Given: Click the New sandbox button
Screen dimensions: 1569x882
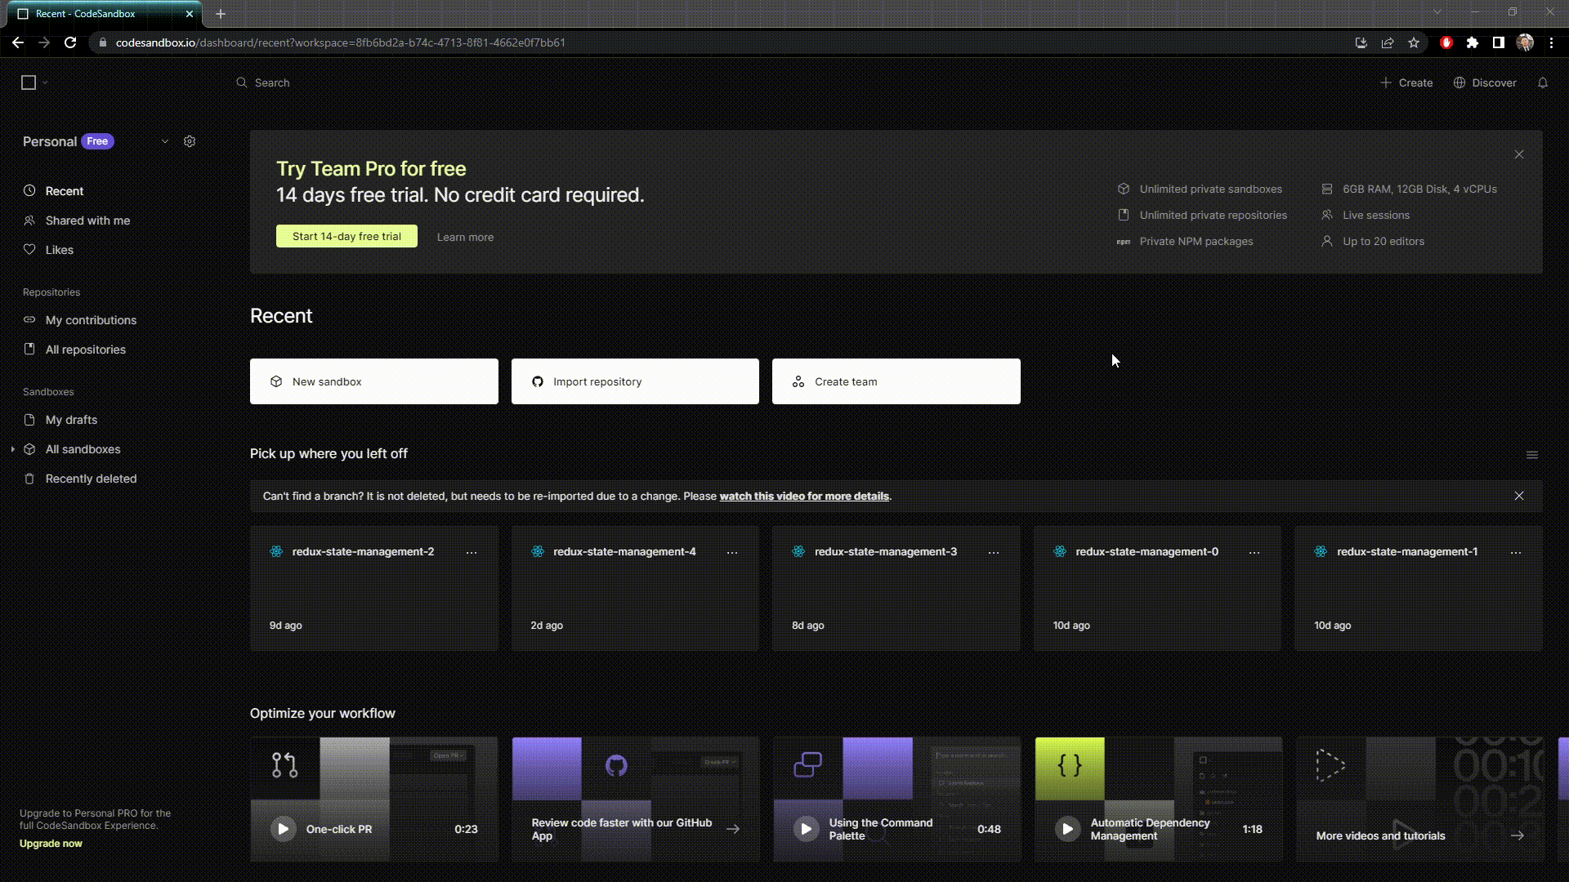Looking at the screenshot, I should pyautogui.click(x=374, y=381).
